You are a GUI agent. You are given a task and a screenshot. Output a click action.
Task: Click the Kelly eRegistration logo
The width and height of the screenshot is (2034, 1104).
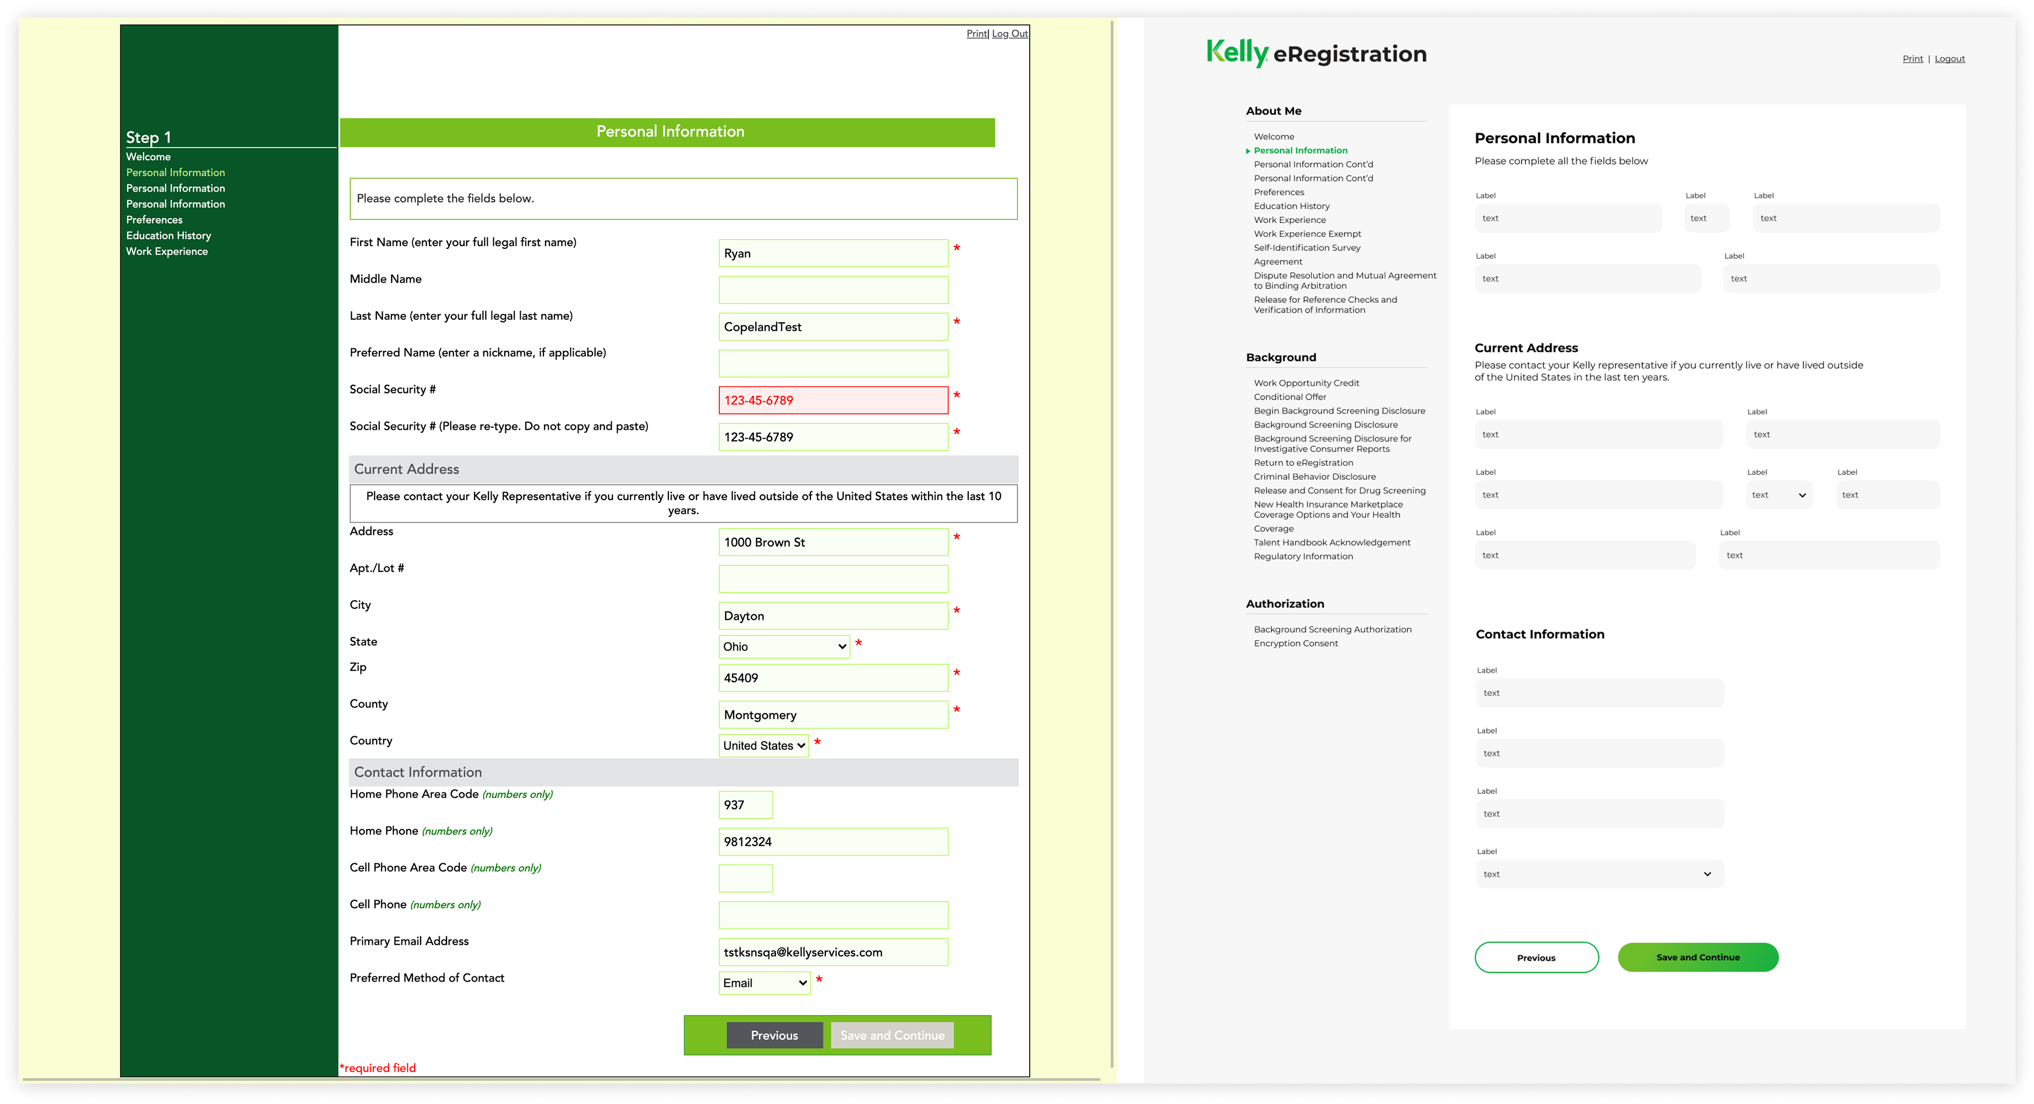point(1316,53)
